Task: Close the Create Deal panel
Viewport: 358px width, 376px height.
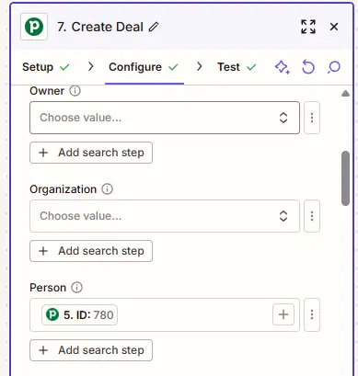Action: (x=334, y=27)
